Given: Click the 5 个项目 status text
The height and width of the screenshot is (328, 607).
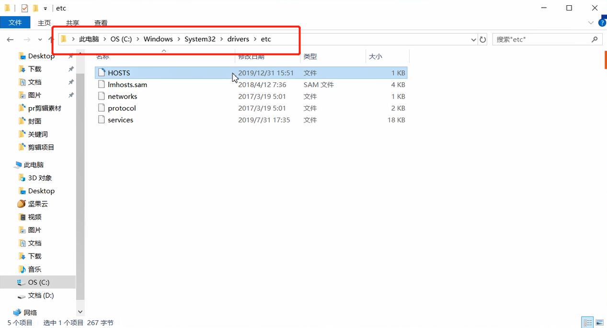Looking at the screenshot, I should point(20,323).
